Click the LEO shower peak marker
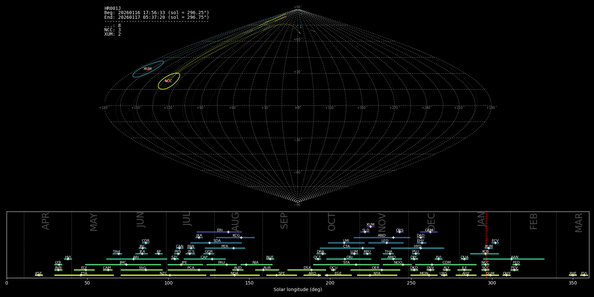The height and width of the screenshot is (297, 594). tap(387, 243)
